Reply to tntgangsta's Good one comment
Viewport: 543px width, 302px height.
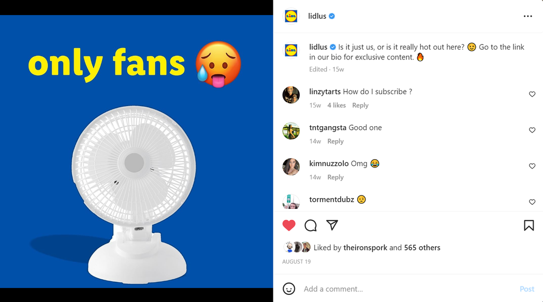point(335,141)
